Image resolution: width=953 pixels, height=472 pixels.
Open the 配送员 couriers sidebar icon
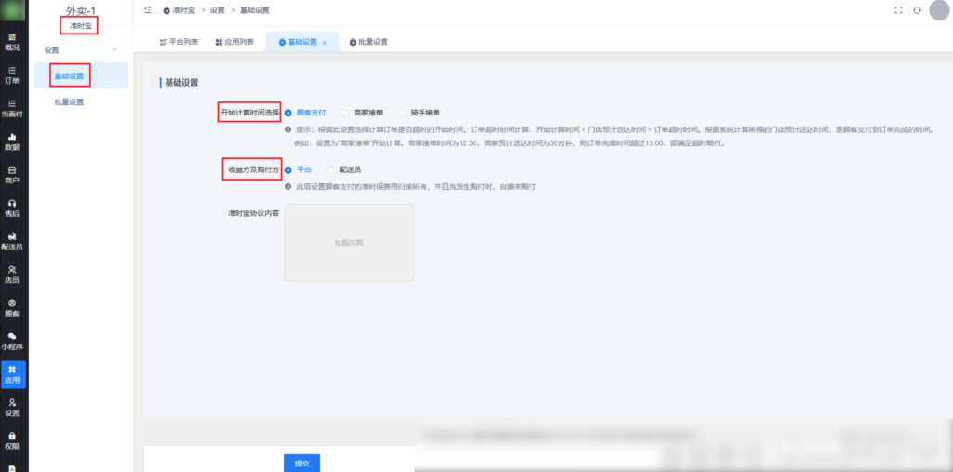pyautogui.click(x=12, y=241)
